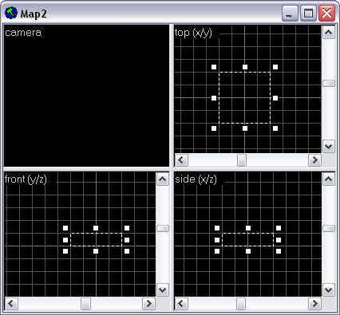The height and width of the screenshot is (315, 340).
Task: Click right arrow of top view horizontal scrollbar
Action: click(314, 160)
